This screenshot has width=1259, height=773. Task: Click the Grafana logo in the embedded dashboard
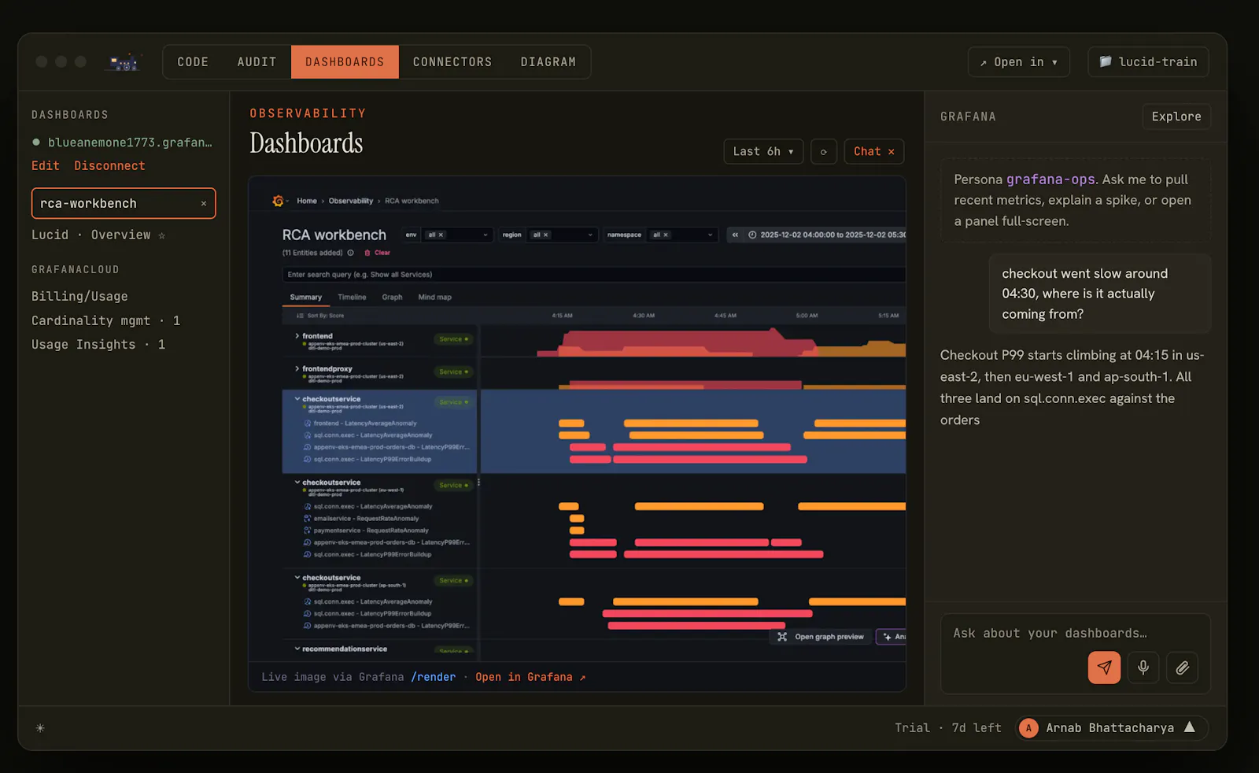[278, 201]
